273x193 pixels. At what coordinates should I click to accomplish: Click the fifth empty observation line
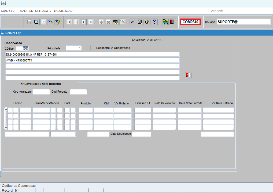point(93,78)
